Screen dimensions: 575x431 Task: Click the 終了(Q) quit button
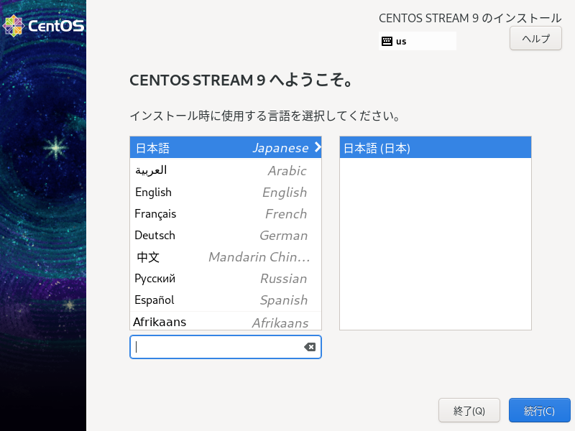(x=469, y=410)
